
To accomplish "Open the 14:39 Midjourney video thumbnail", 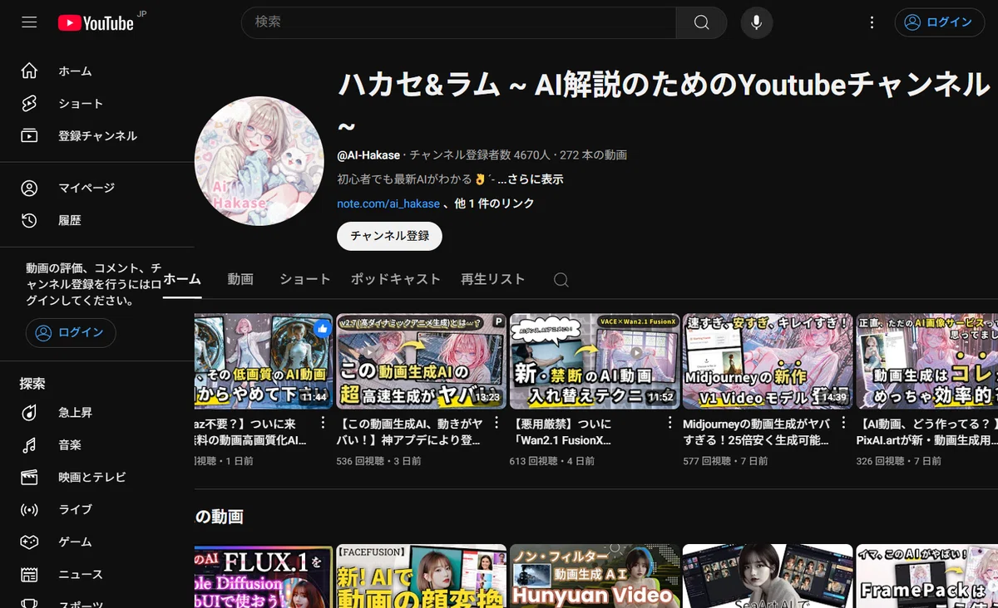I will [768, 361].
